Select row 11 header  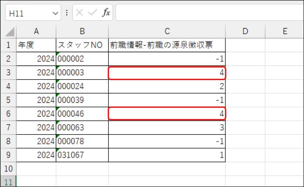(8, 182)
